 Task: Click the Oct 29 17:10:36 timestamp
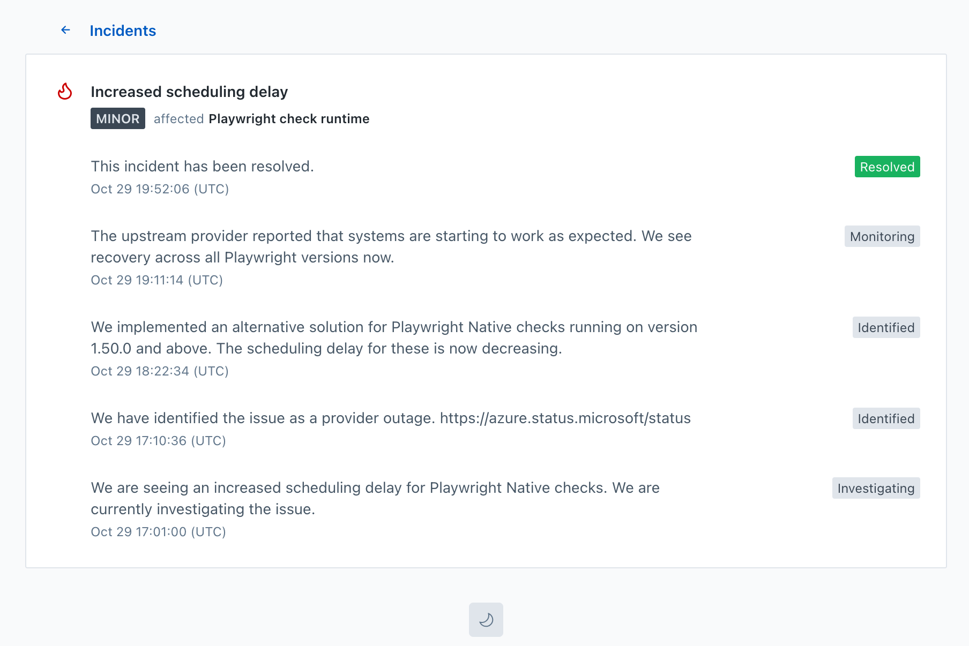pyautogui.click(x=158, y=441)
